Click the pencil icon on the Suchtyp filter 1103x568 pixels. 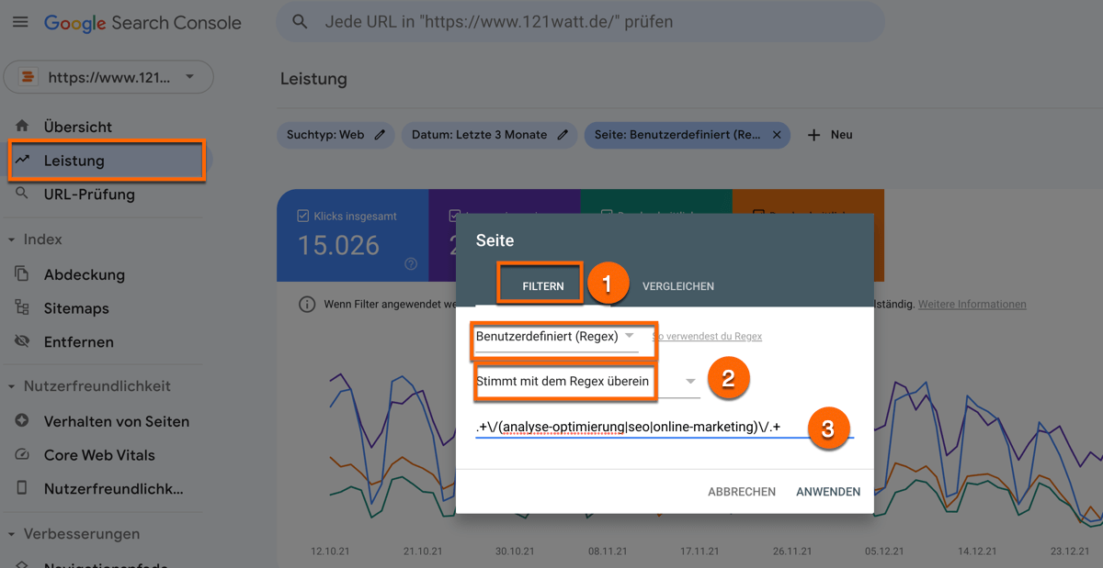[x=382, y=134]
